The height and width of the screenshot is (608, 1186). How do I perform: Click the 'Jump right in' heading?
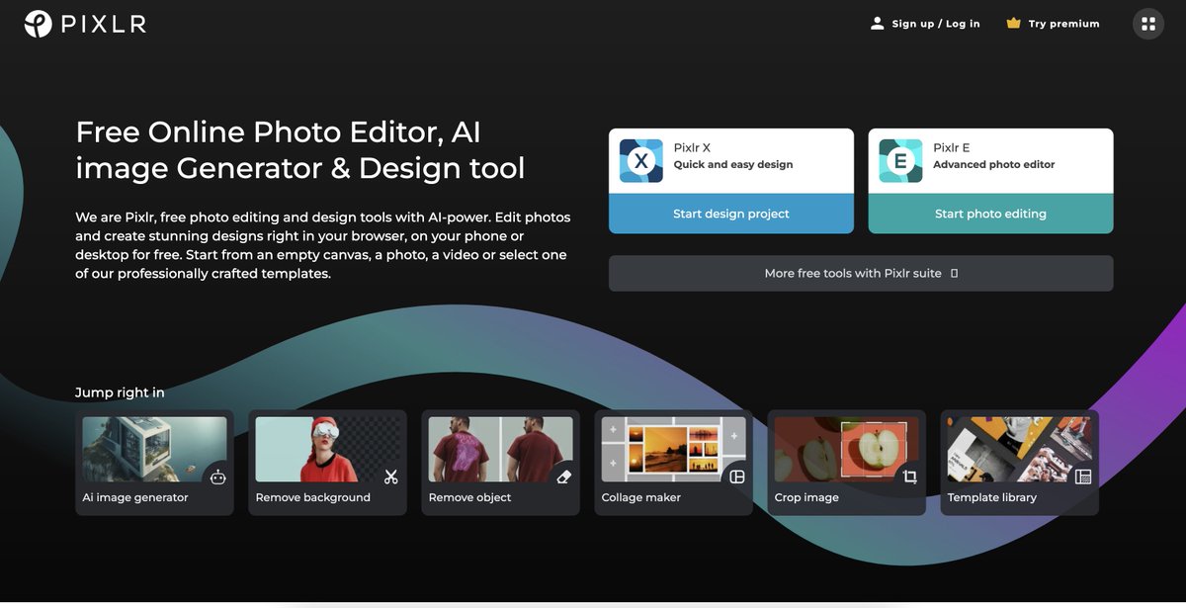pos(120,392)
